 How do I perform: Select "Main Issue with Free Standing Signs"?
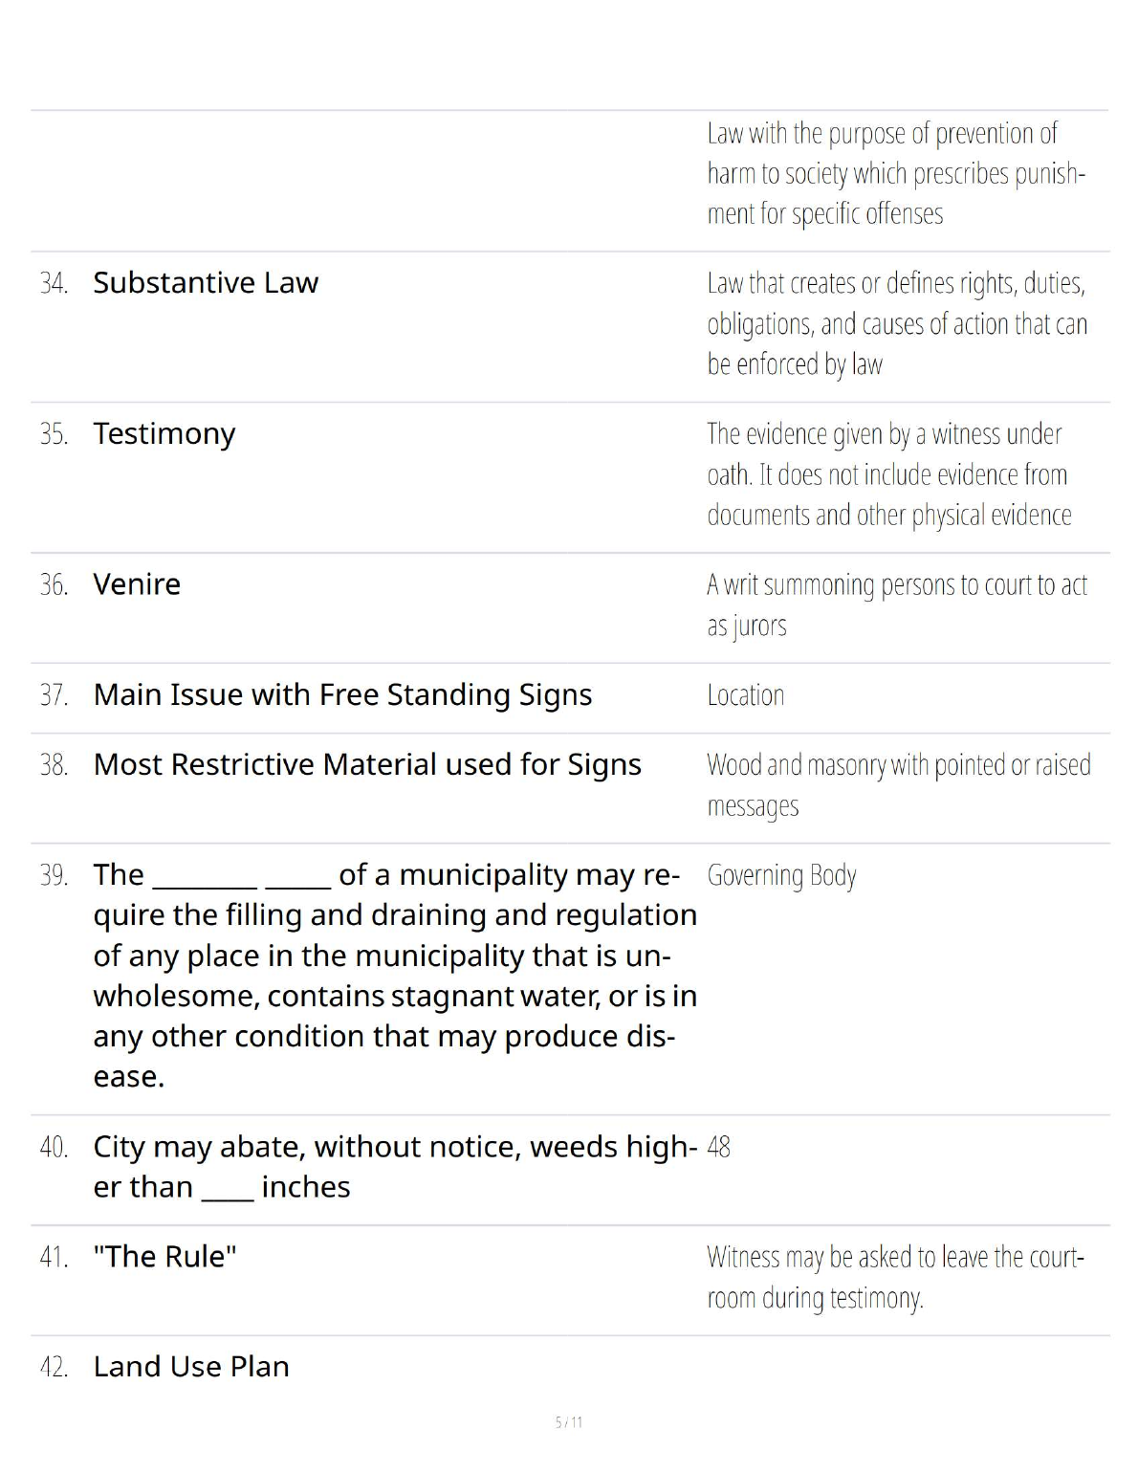(342, 694)
